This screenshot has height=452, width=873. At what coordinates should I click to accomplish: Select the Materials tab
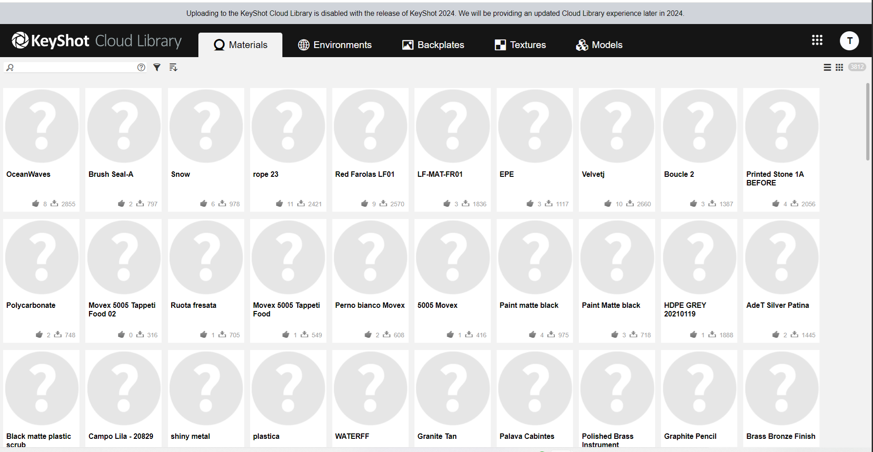tap(240, 45)
